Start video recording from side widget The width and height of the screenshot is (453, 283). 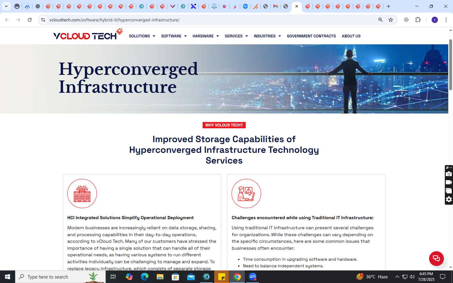(449, 182)
